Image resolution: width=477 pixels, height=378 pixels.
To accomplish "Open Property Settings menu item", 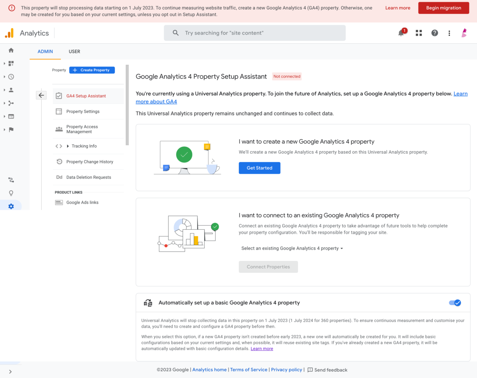I will click(88, 111).
